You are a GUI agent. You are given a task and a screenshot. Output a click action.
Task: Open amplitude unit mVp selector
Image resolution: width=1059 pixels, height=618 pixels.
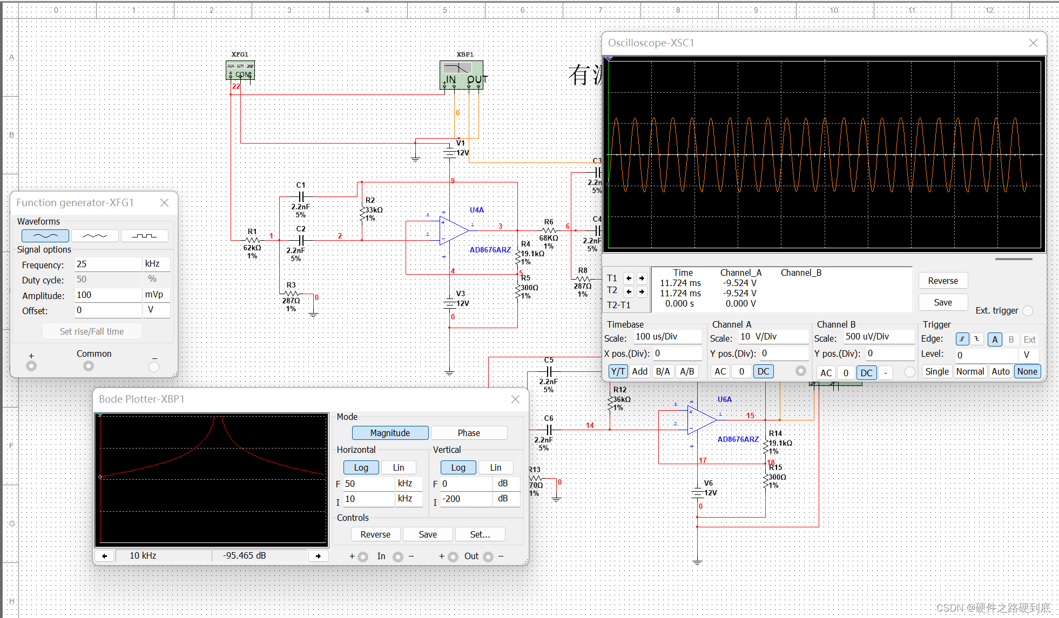156,295
